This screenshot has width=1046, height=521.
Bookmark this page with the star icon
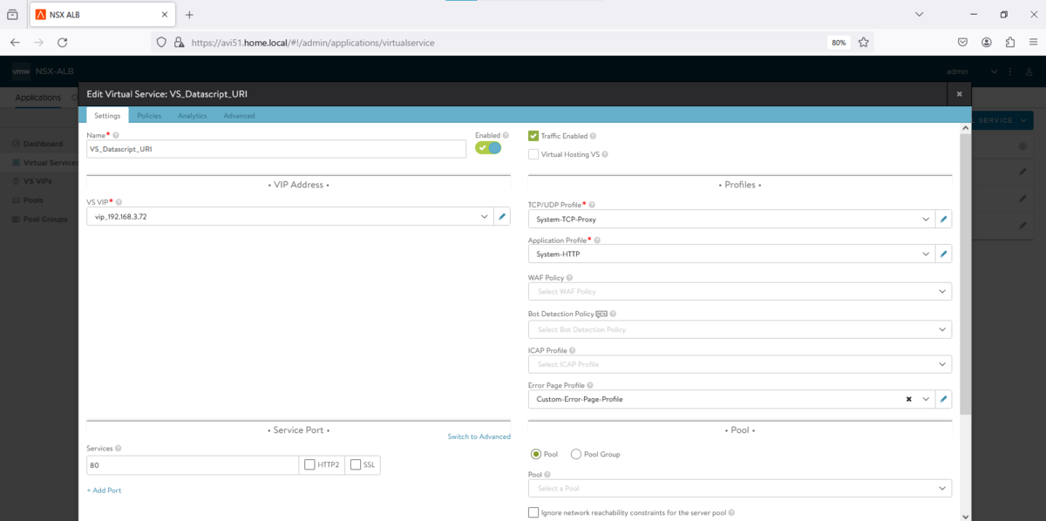[x=864, y=42]
